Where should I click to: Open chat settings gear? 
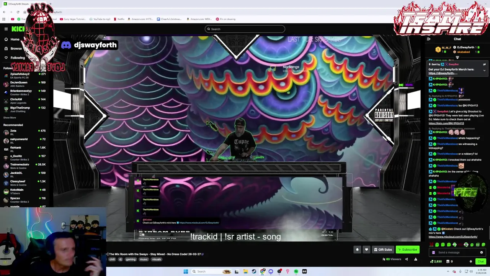click(471, 261)
